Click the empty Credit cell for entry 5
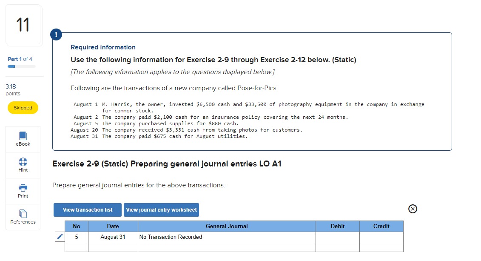 pos(381,237)
